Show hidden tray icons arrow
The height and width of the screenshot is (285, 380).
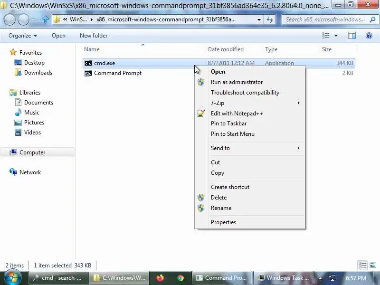(x=320, y=278)
